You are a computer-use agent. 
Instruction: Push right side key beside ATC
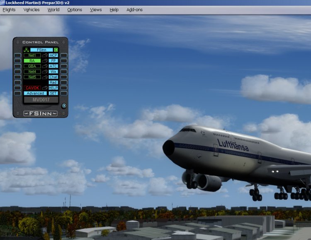coord(64,66)
